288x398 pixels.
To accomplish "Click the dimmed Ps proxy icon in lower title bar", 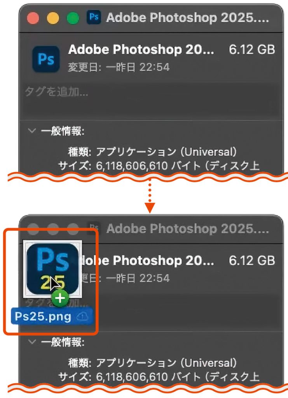I will [94, 228].
